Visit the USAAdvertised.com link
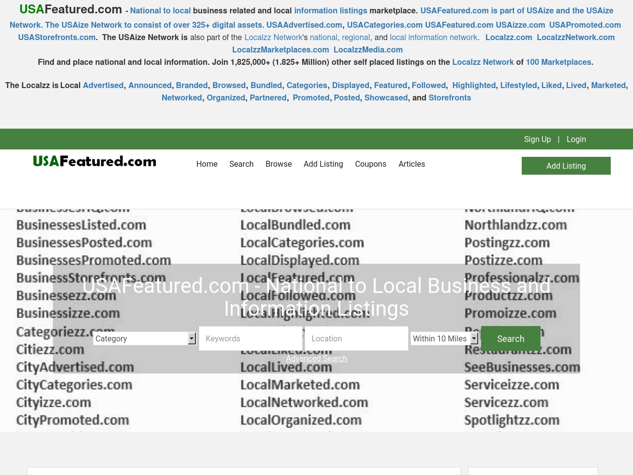This screenshot has height=475, width=633. [304, 25]
